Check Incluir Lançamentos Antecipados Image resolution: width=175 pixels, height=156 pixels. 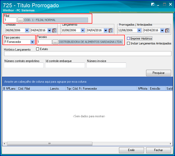(x=128, y=43)
